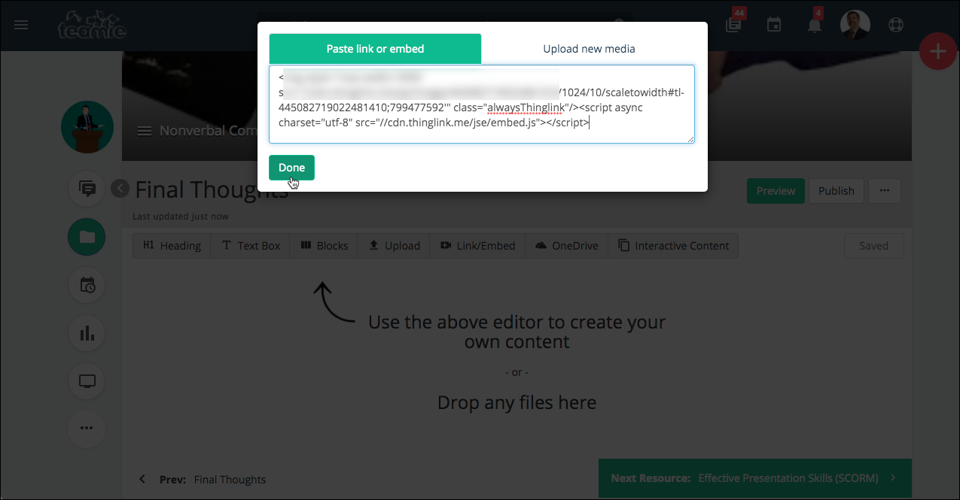
Task: Insert a Text Box element
Action: click(251, 246)
